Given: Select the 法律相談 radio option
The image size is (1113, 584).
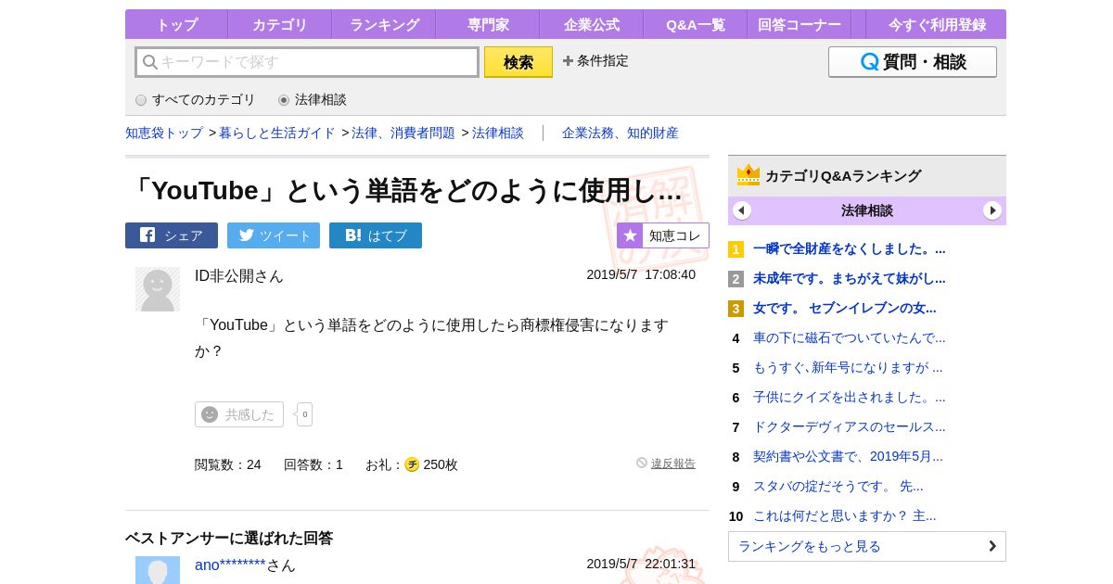Looking at the screenshot, I should (284, 100).
